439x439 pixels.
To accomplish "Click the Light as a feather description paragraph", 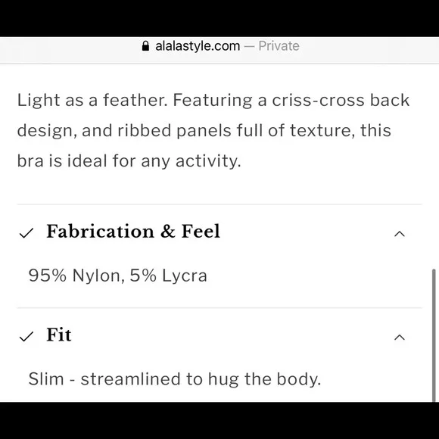I will point(213,130).
